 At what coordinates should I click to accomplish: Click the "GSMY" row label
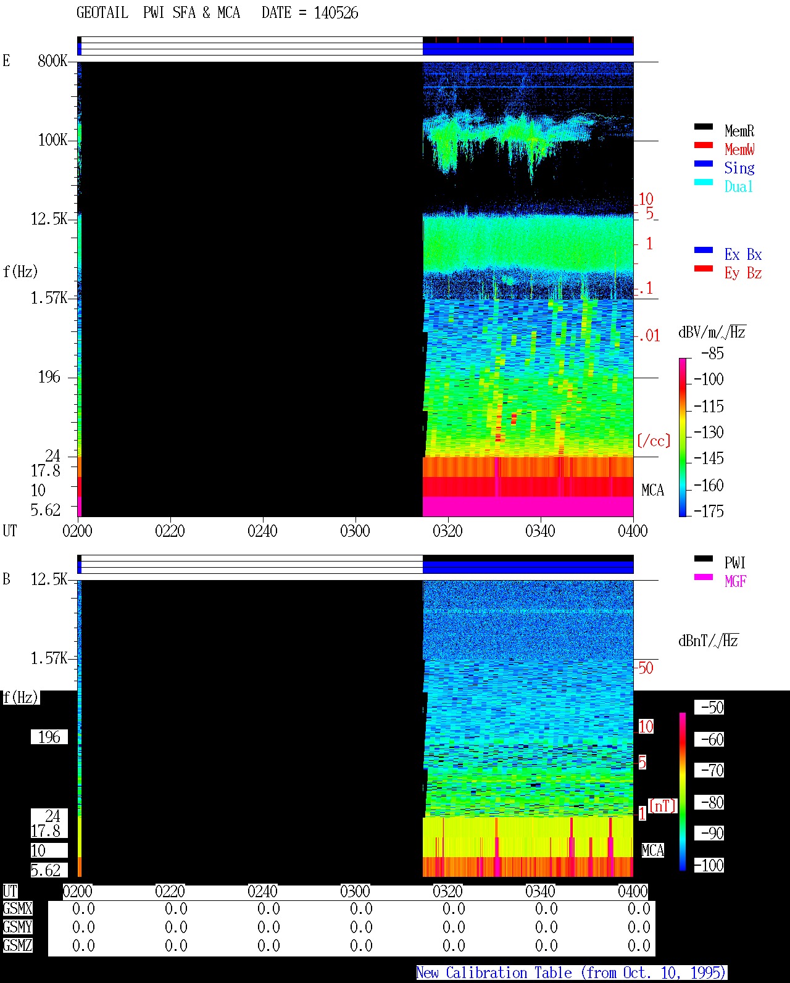(18, 927)
